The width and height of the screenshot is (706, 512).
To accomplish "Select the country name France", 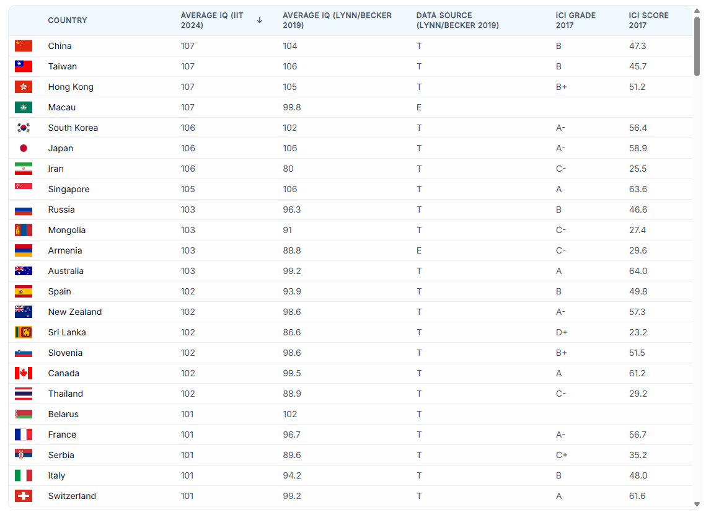I will 62,435.
